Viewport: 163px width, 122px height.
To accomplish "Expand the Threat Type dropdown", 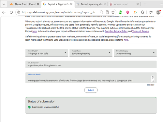I will point(91,53).
